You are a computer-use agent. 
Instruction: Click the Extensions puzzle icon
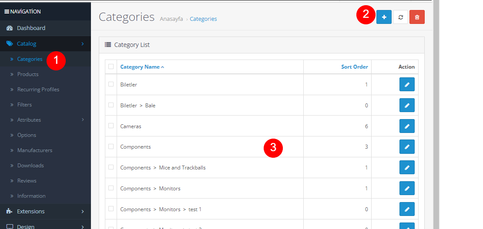tap(10, 211)
